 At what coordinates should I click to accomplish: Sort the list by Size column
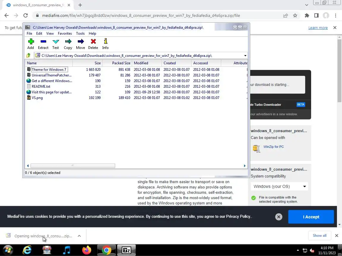pos(88,63)
